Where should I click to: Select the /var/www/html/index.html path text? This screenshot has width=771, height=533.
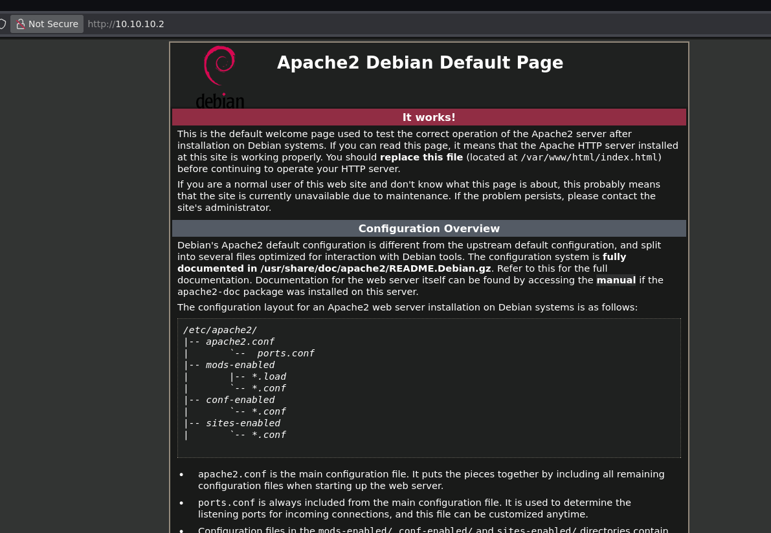[x=588, y=157]
